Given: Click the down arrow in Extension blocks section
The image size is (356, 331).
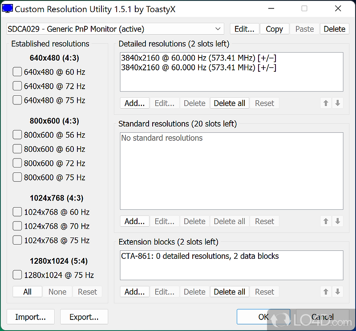Looking at the screenshot, I should (338, 291).
